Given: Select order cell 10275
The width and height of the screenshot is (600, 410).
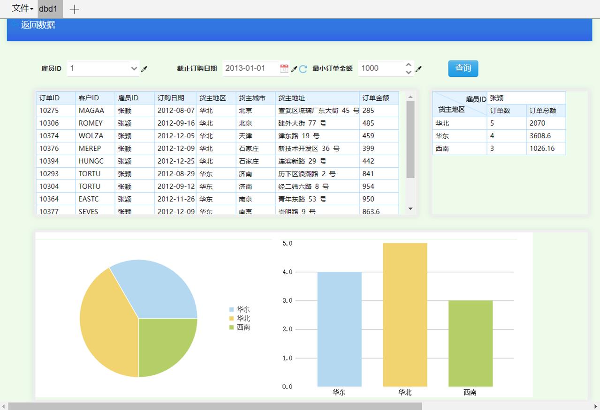Looking at the screenshot, I should [56, 111].
